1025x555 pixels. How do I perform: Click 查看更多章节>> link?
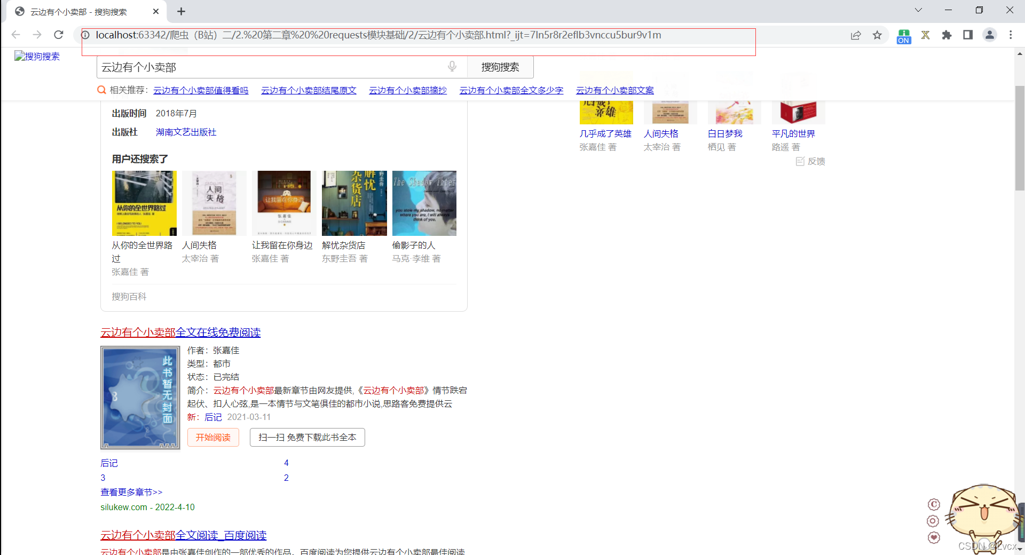tap(131, 492)
